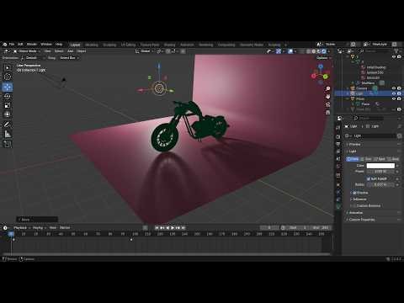Set light type to Area
Viewport: 404px width, 303px height.
click(x=393, y=159)
